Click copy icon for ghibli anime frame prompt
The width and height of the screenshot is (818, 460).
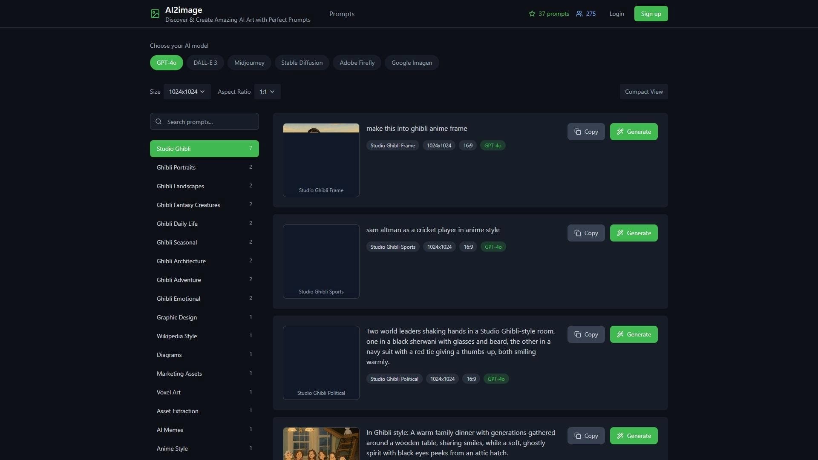pyautogui.click(x=578, y=132)
